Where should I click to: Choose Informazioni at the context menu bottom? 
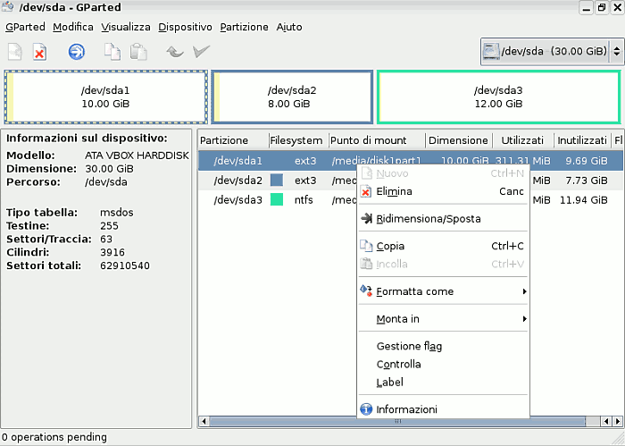tap(406, 409)
